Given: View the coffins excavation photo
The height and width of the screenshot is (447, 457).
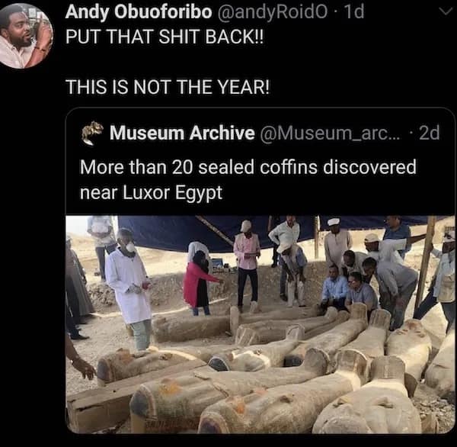Looking at the screenshot, I should click(x=260, y=324).
